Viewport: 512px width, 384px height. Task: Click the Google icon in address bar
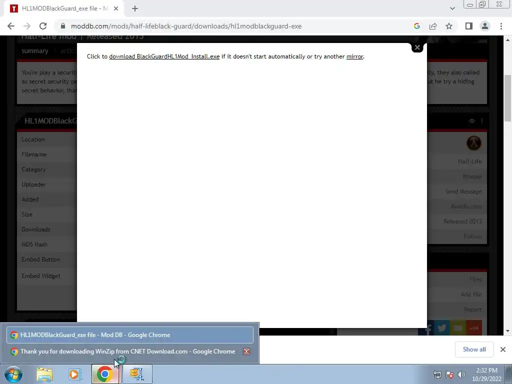point(416,26)
